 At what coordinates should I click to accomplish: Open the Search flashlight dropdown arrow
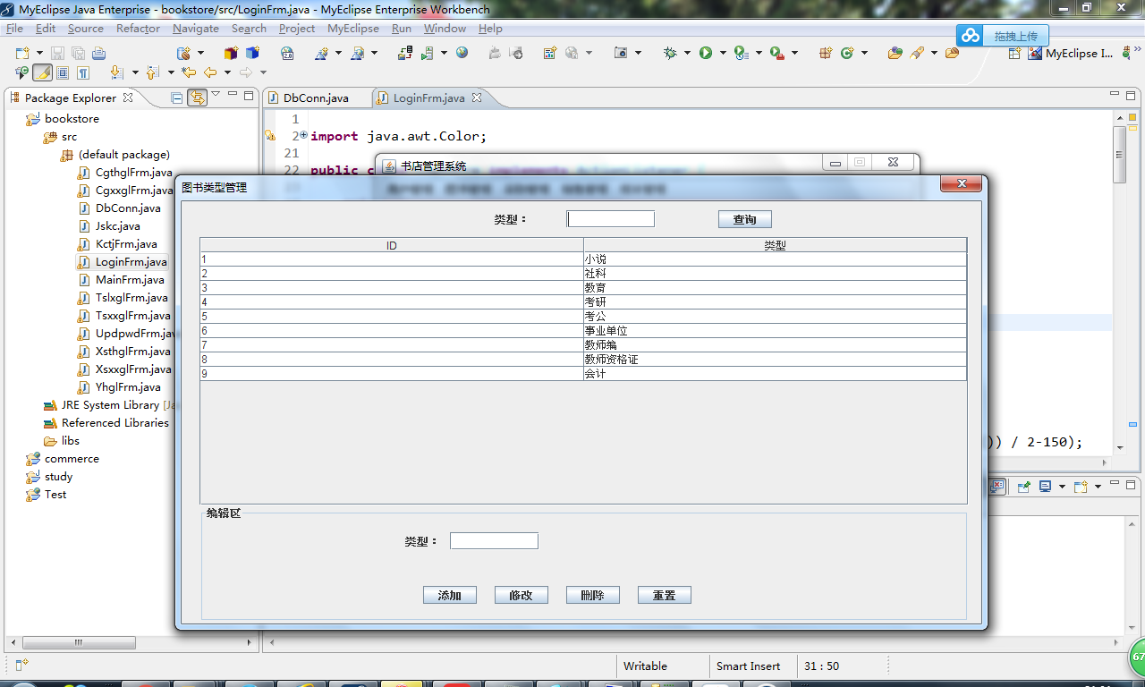[934, 53]
